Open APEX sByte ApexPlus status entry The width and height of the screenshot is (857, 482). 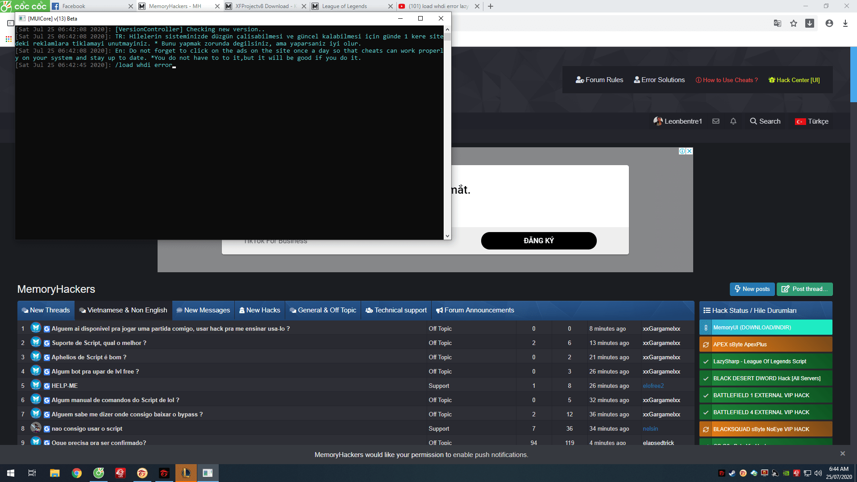pos(766,345)
